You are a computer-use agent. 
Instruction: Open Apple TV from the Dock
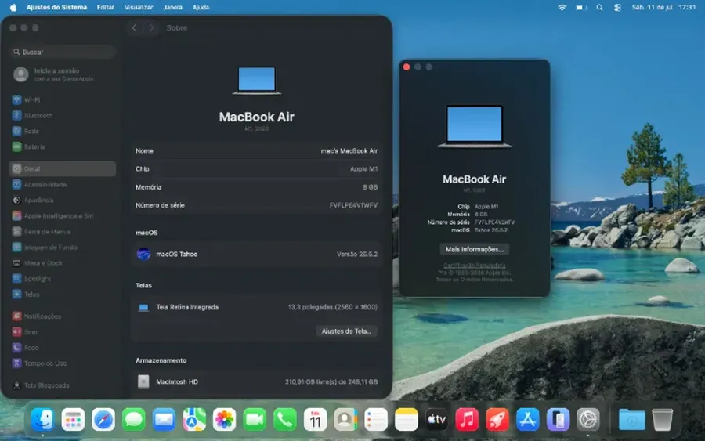(x=436, y=420)
